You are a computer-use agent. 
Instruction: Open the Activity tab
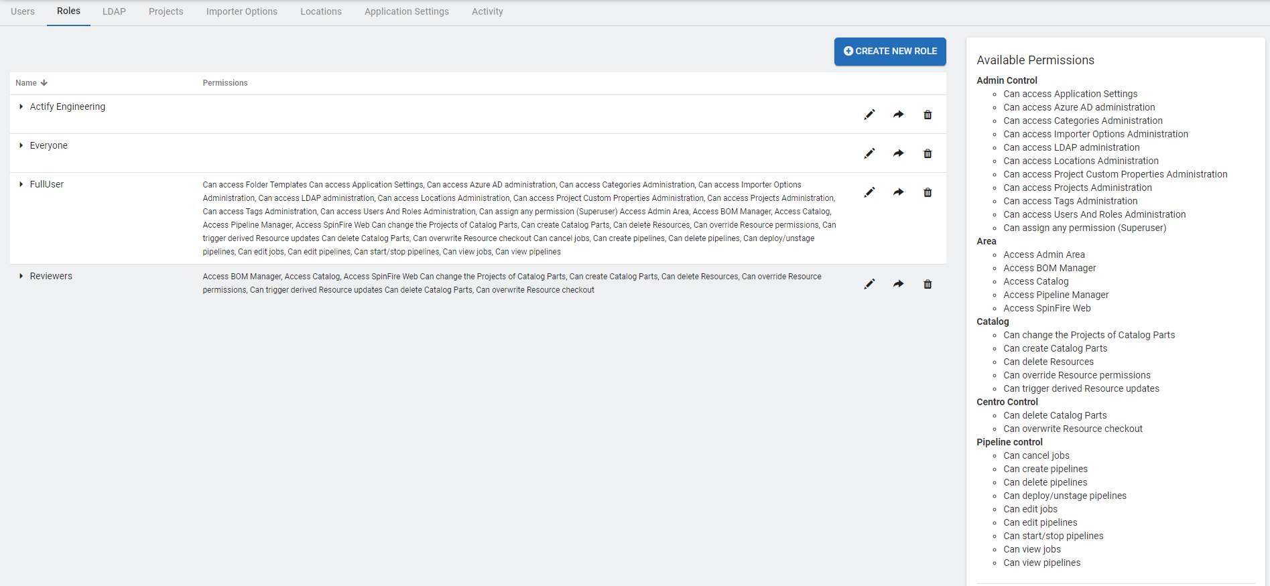(x=487, y=11)
